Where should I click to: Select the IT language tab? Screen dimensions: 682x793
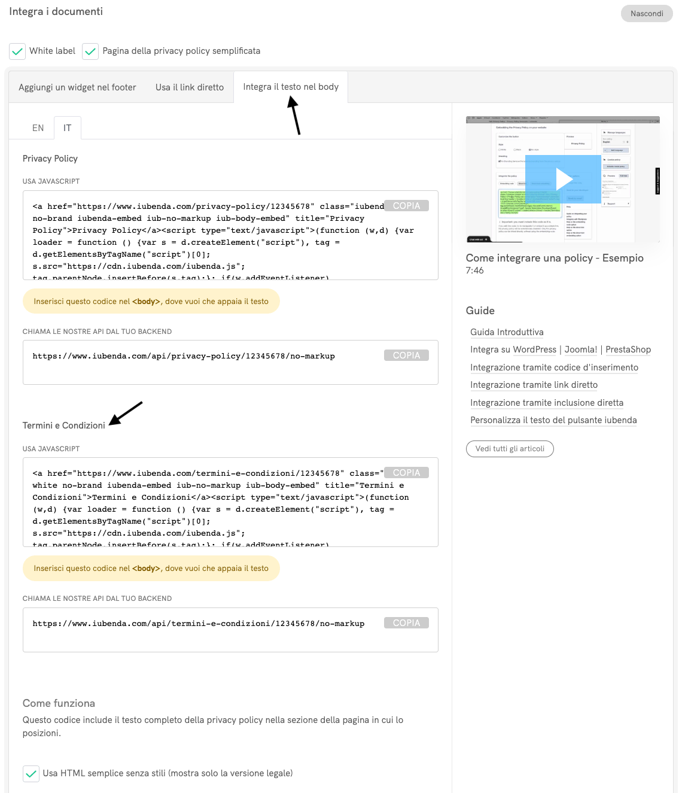pyautogui.click(x=67, y=128)
